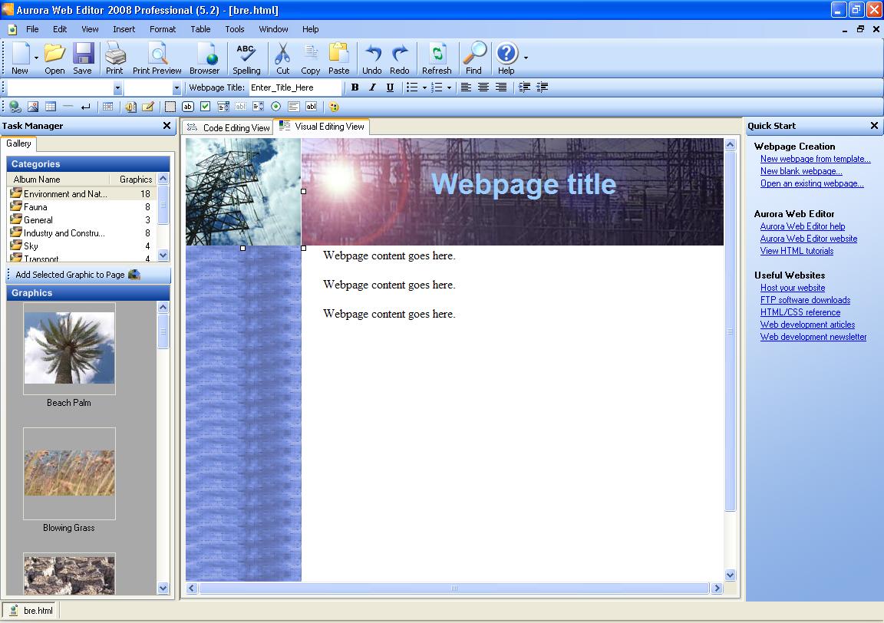Viewport: 884px width, 623px height.
Task: Click the Copy toolbar icon
Action: 310,58
